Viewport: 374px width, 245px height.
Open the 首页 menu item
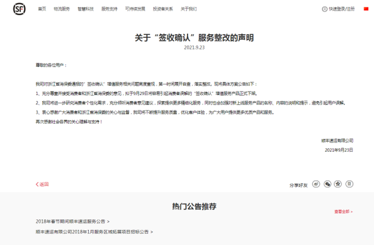click(42, 9)
